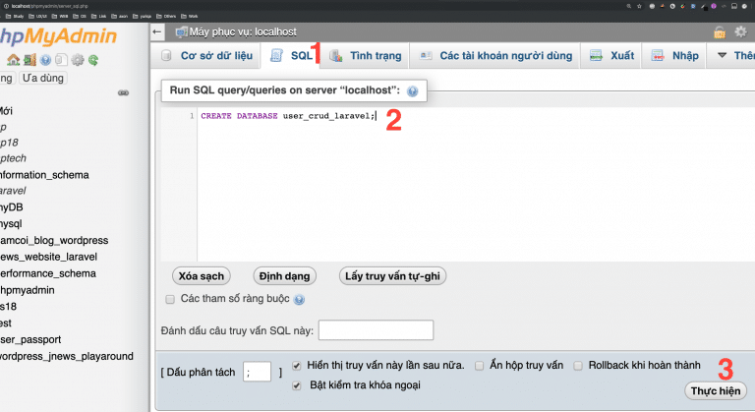The height and width of the screenshot is (412, 755).
Task: Enable Các tham số ràng buộc checkbox
Action: pos(170,299)
